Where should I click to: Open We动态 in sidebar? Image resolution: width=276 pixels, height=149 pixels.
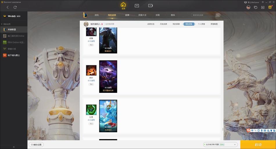(x=12, y=16)
